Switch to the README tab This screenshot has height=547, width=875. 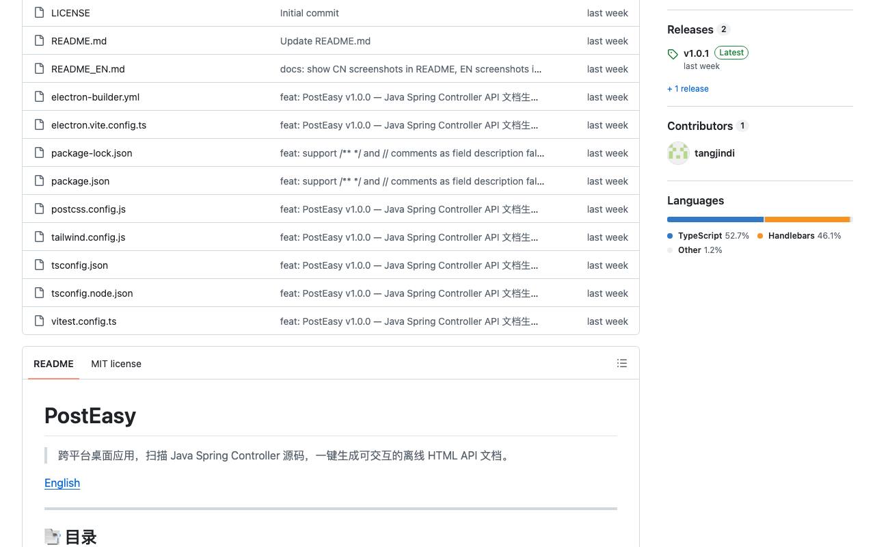pyautogui.click(x=53, y=364)
